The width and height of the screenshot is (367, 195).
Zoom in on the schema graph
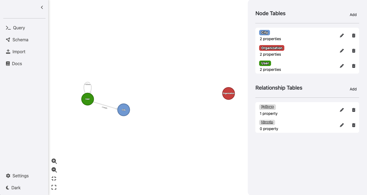pos(54,161)
